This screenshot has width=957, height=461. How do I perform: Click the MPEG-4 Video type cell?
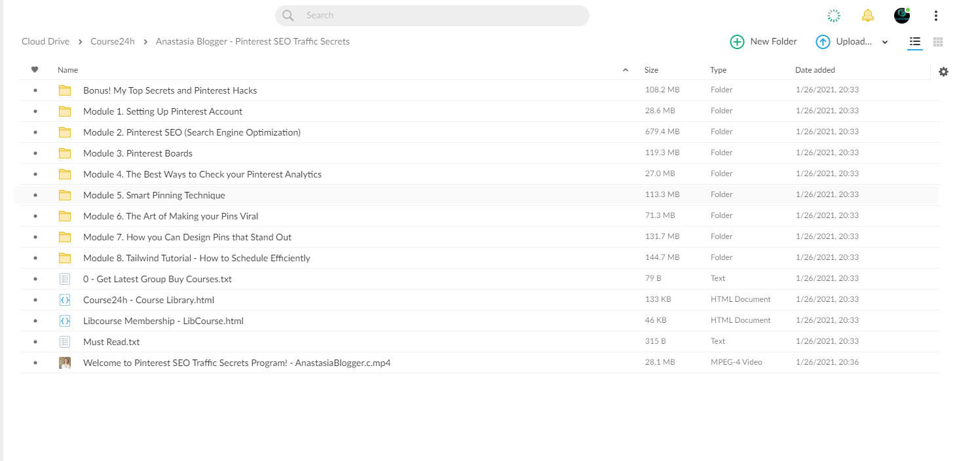(736, 362)
